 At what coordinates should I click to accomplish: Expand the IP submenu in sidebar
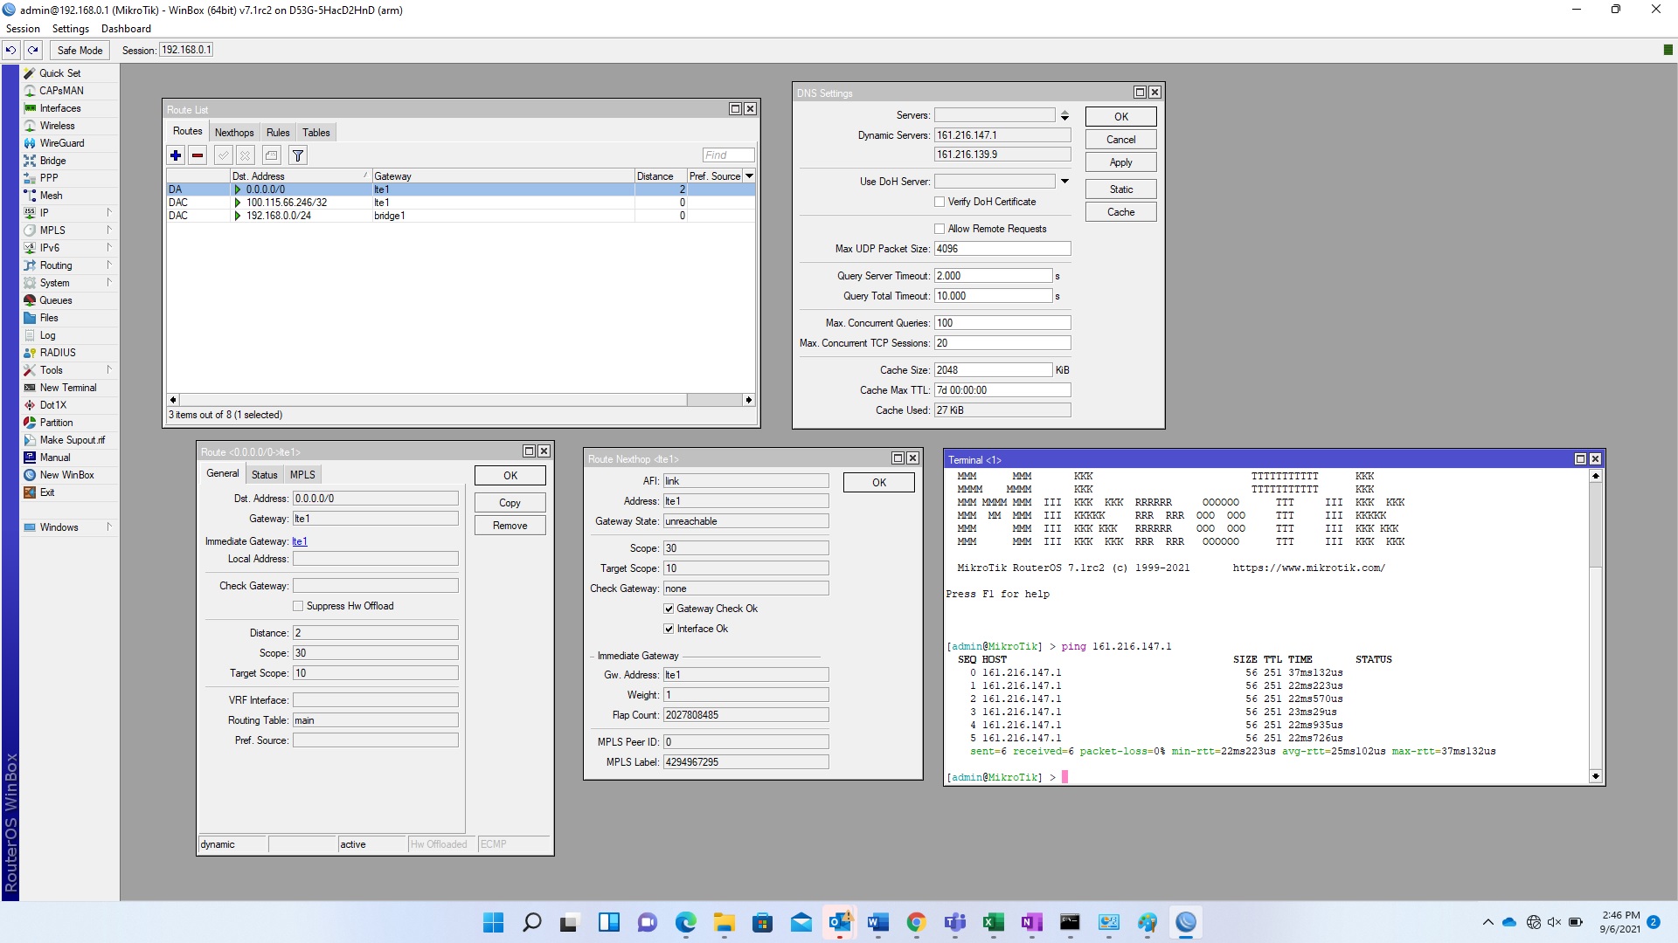point(109,212)
